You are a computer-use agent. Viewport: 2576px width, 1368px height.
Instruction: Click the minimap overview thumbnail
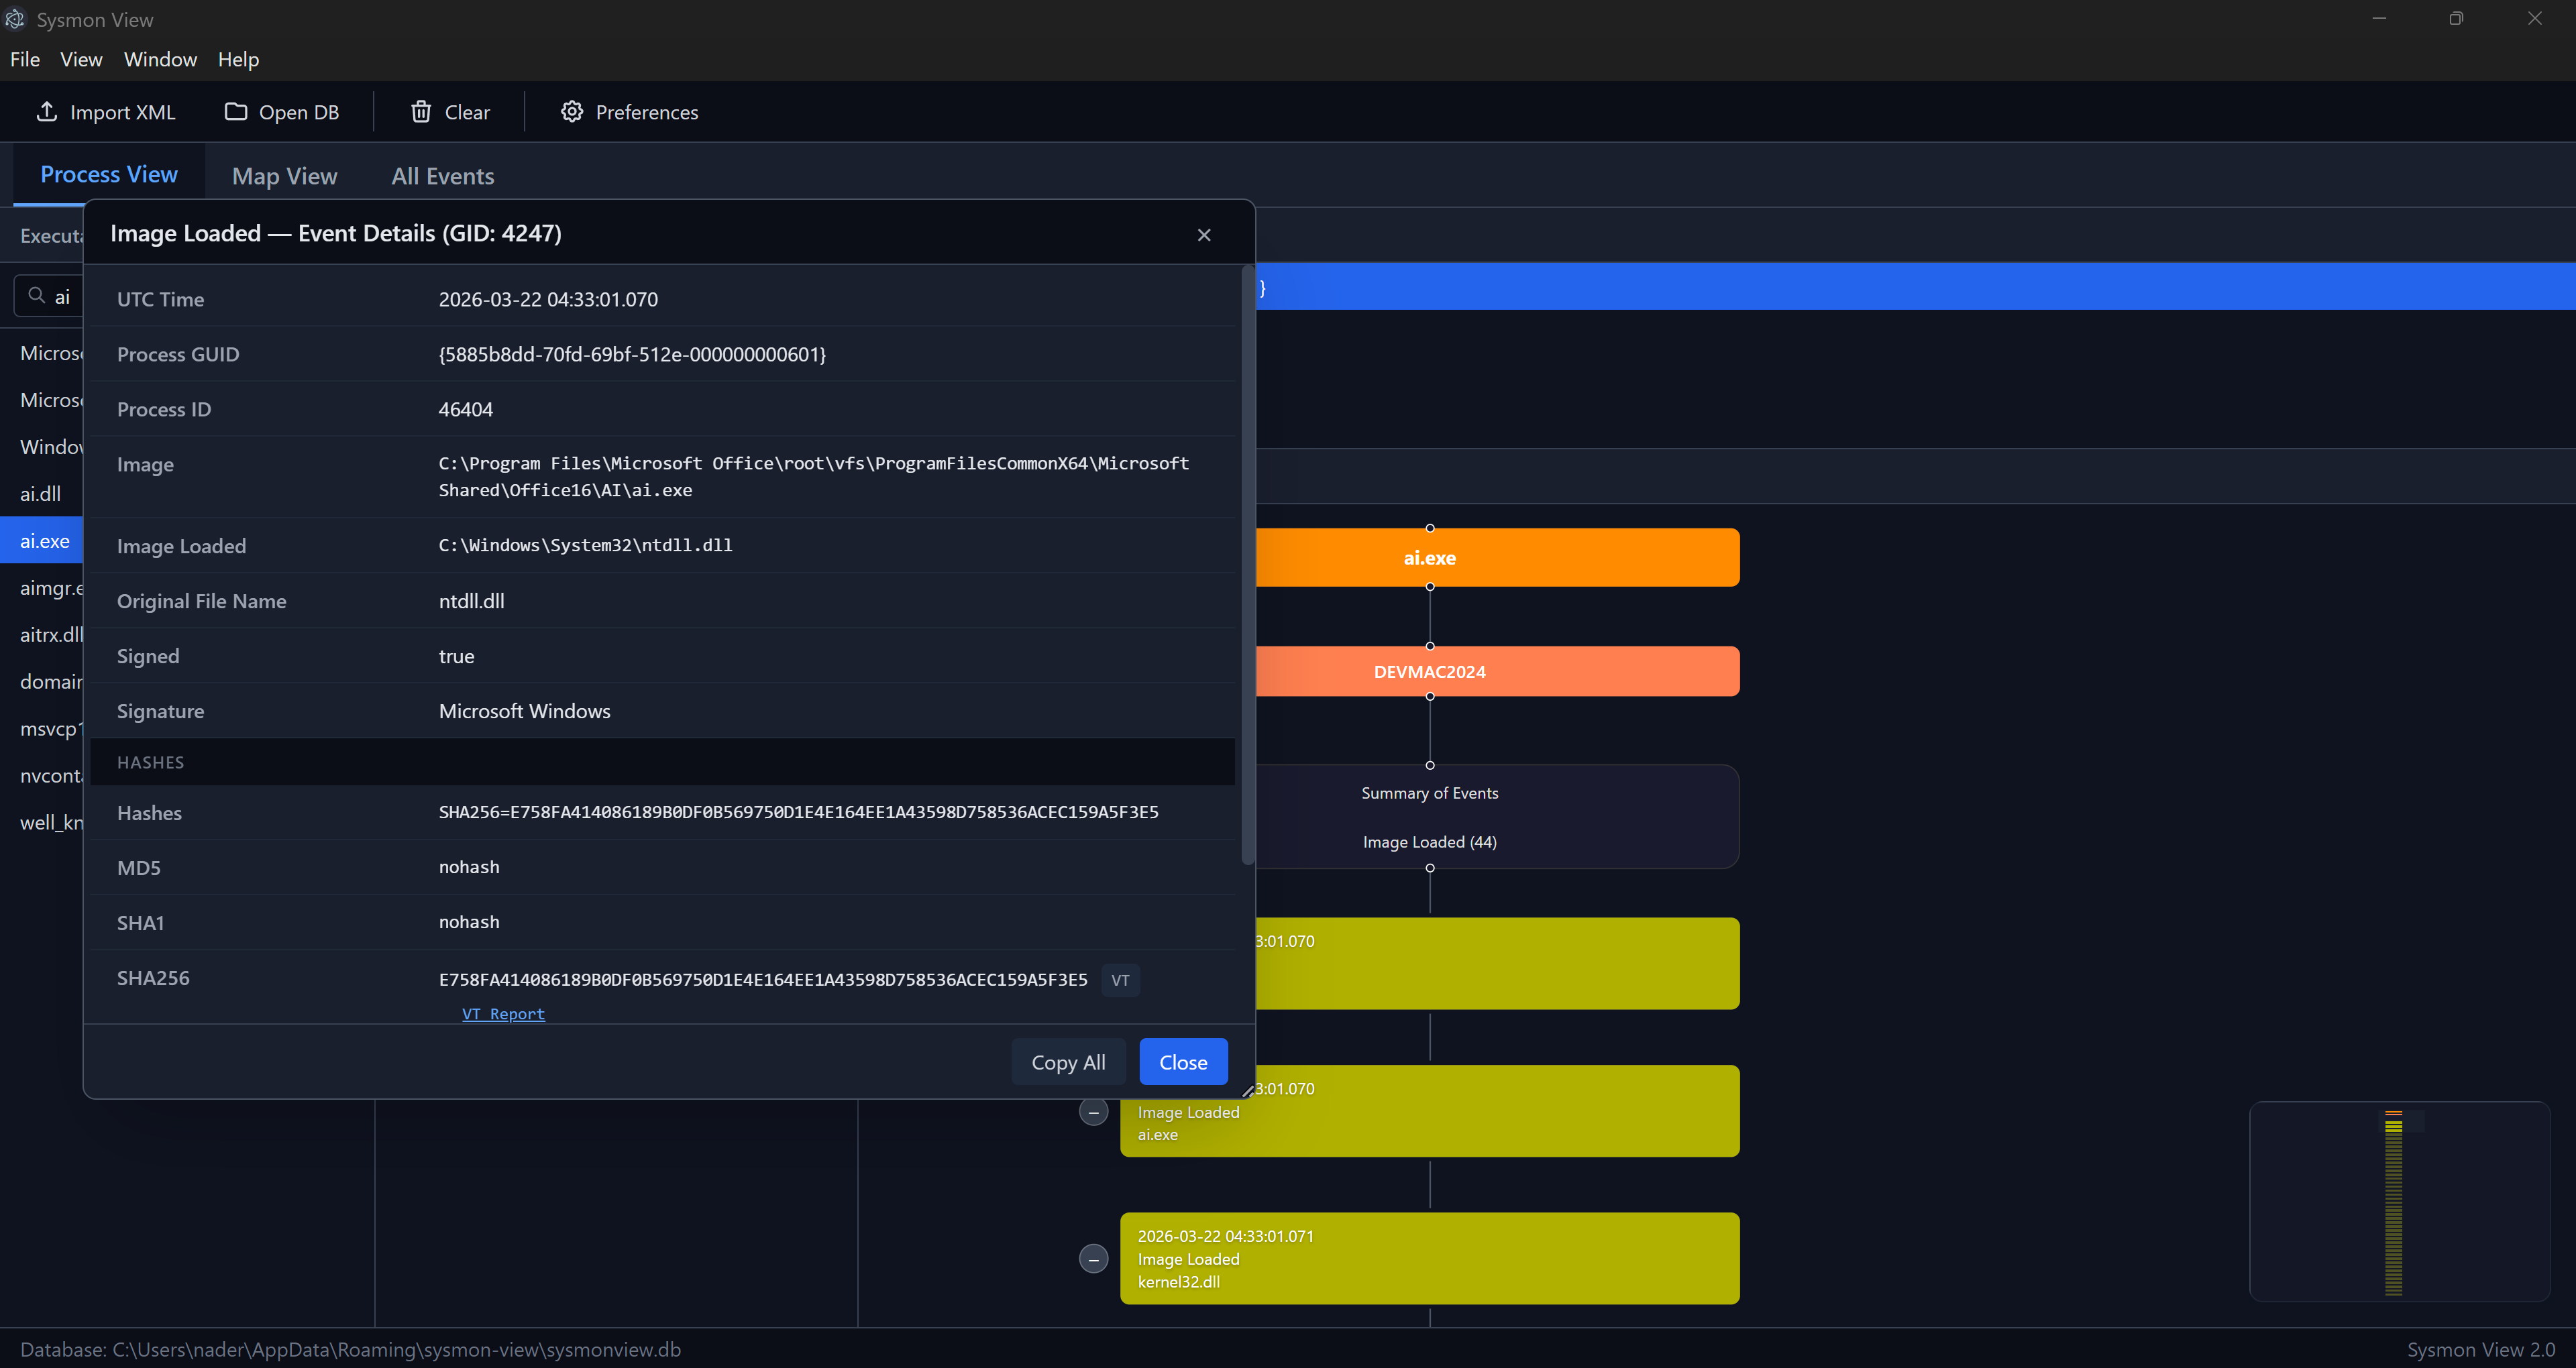point(2399,1201)
